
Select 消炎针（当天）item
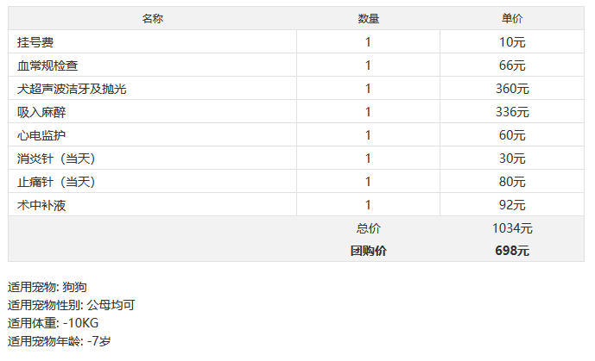[56, 159]
